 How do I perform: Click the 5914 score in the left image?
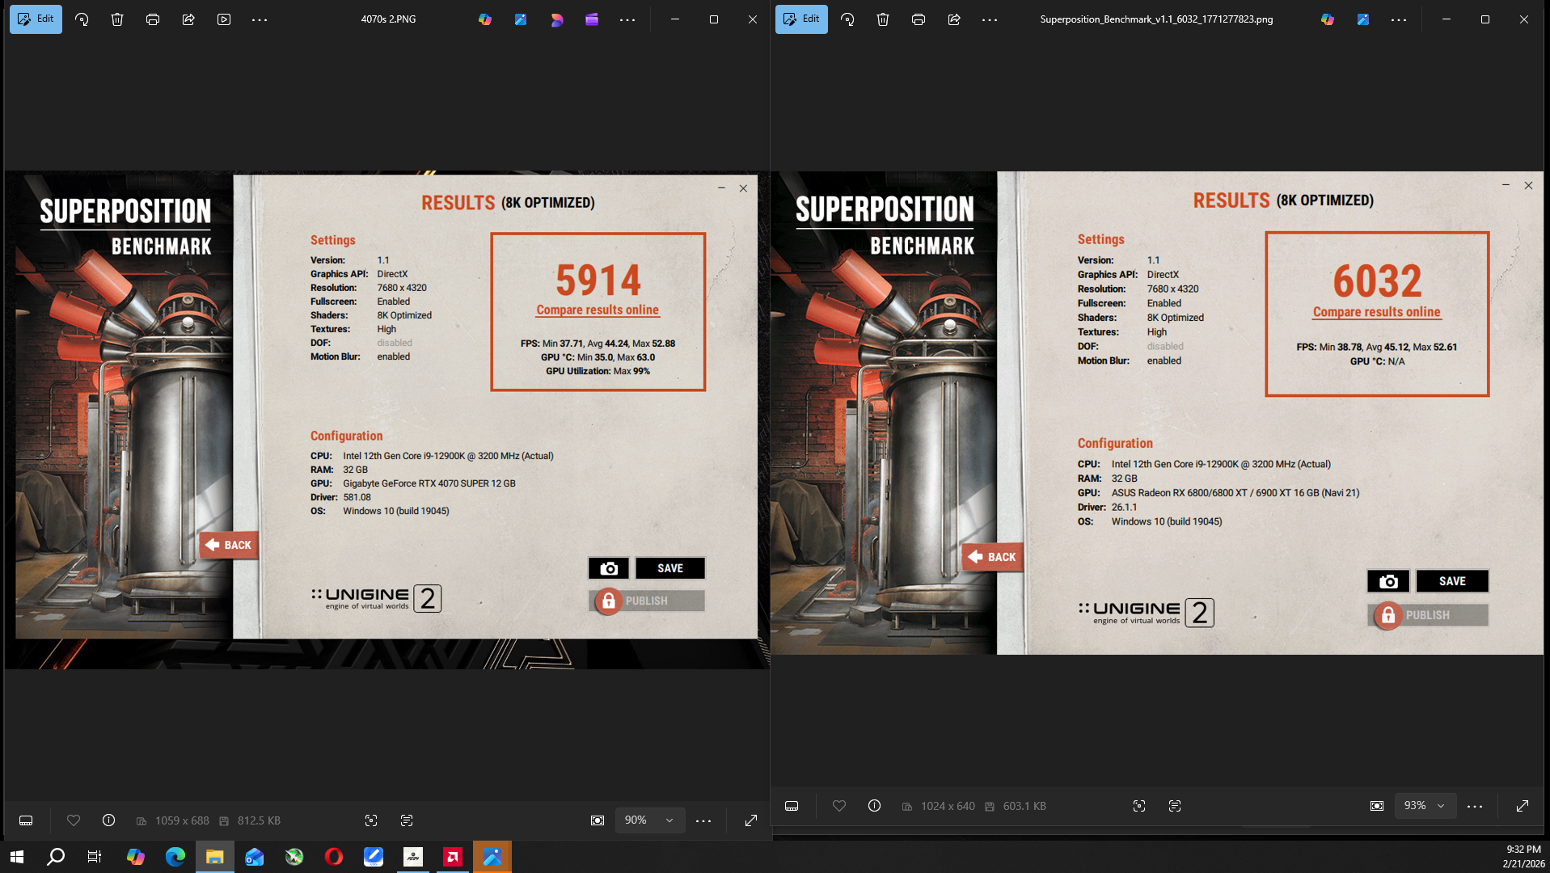598,280
